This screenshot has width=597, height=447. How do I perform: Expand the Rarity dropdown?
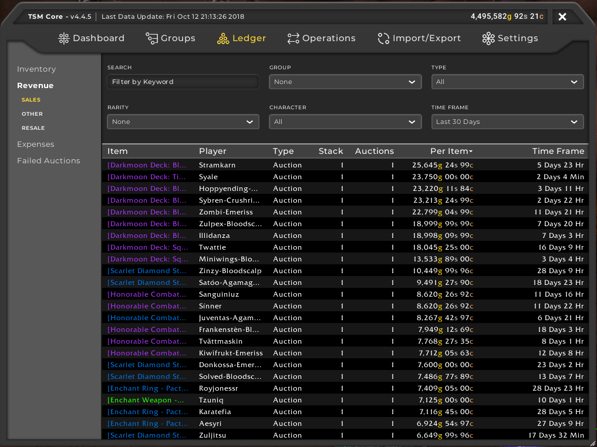(x=183, y=122)
